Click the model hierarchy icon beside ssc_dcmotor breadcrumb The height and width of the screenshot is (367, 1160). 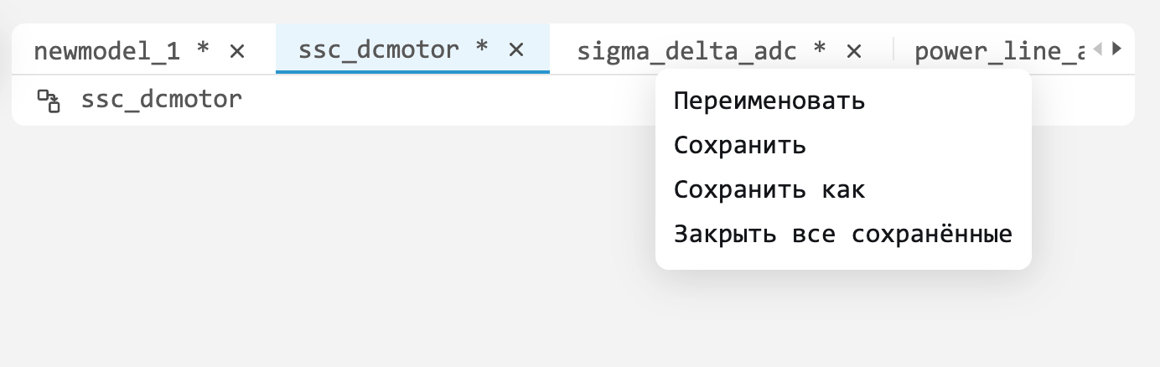[49, 101]
